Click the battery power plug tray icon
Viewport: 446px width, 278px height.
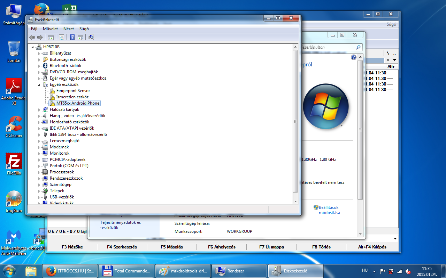[x=391, y=271]
